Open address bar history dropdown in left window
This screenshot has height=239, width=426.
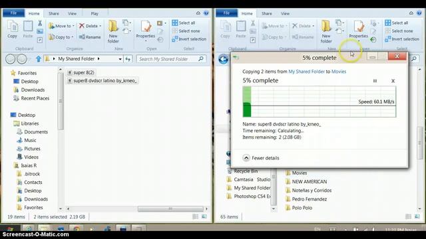pyautogui.click(x=120, y=59)
